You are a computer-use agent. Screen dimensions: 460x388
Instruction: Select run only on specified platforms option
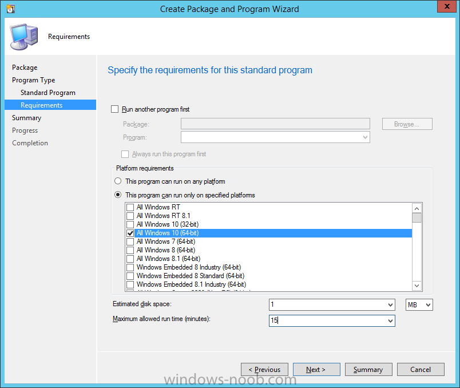[118, 195]
